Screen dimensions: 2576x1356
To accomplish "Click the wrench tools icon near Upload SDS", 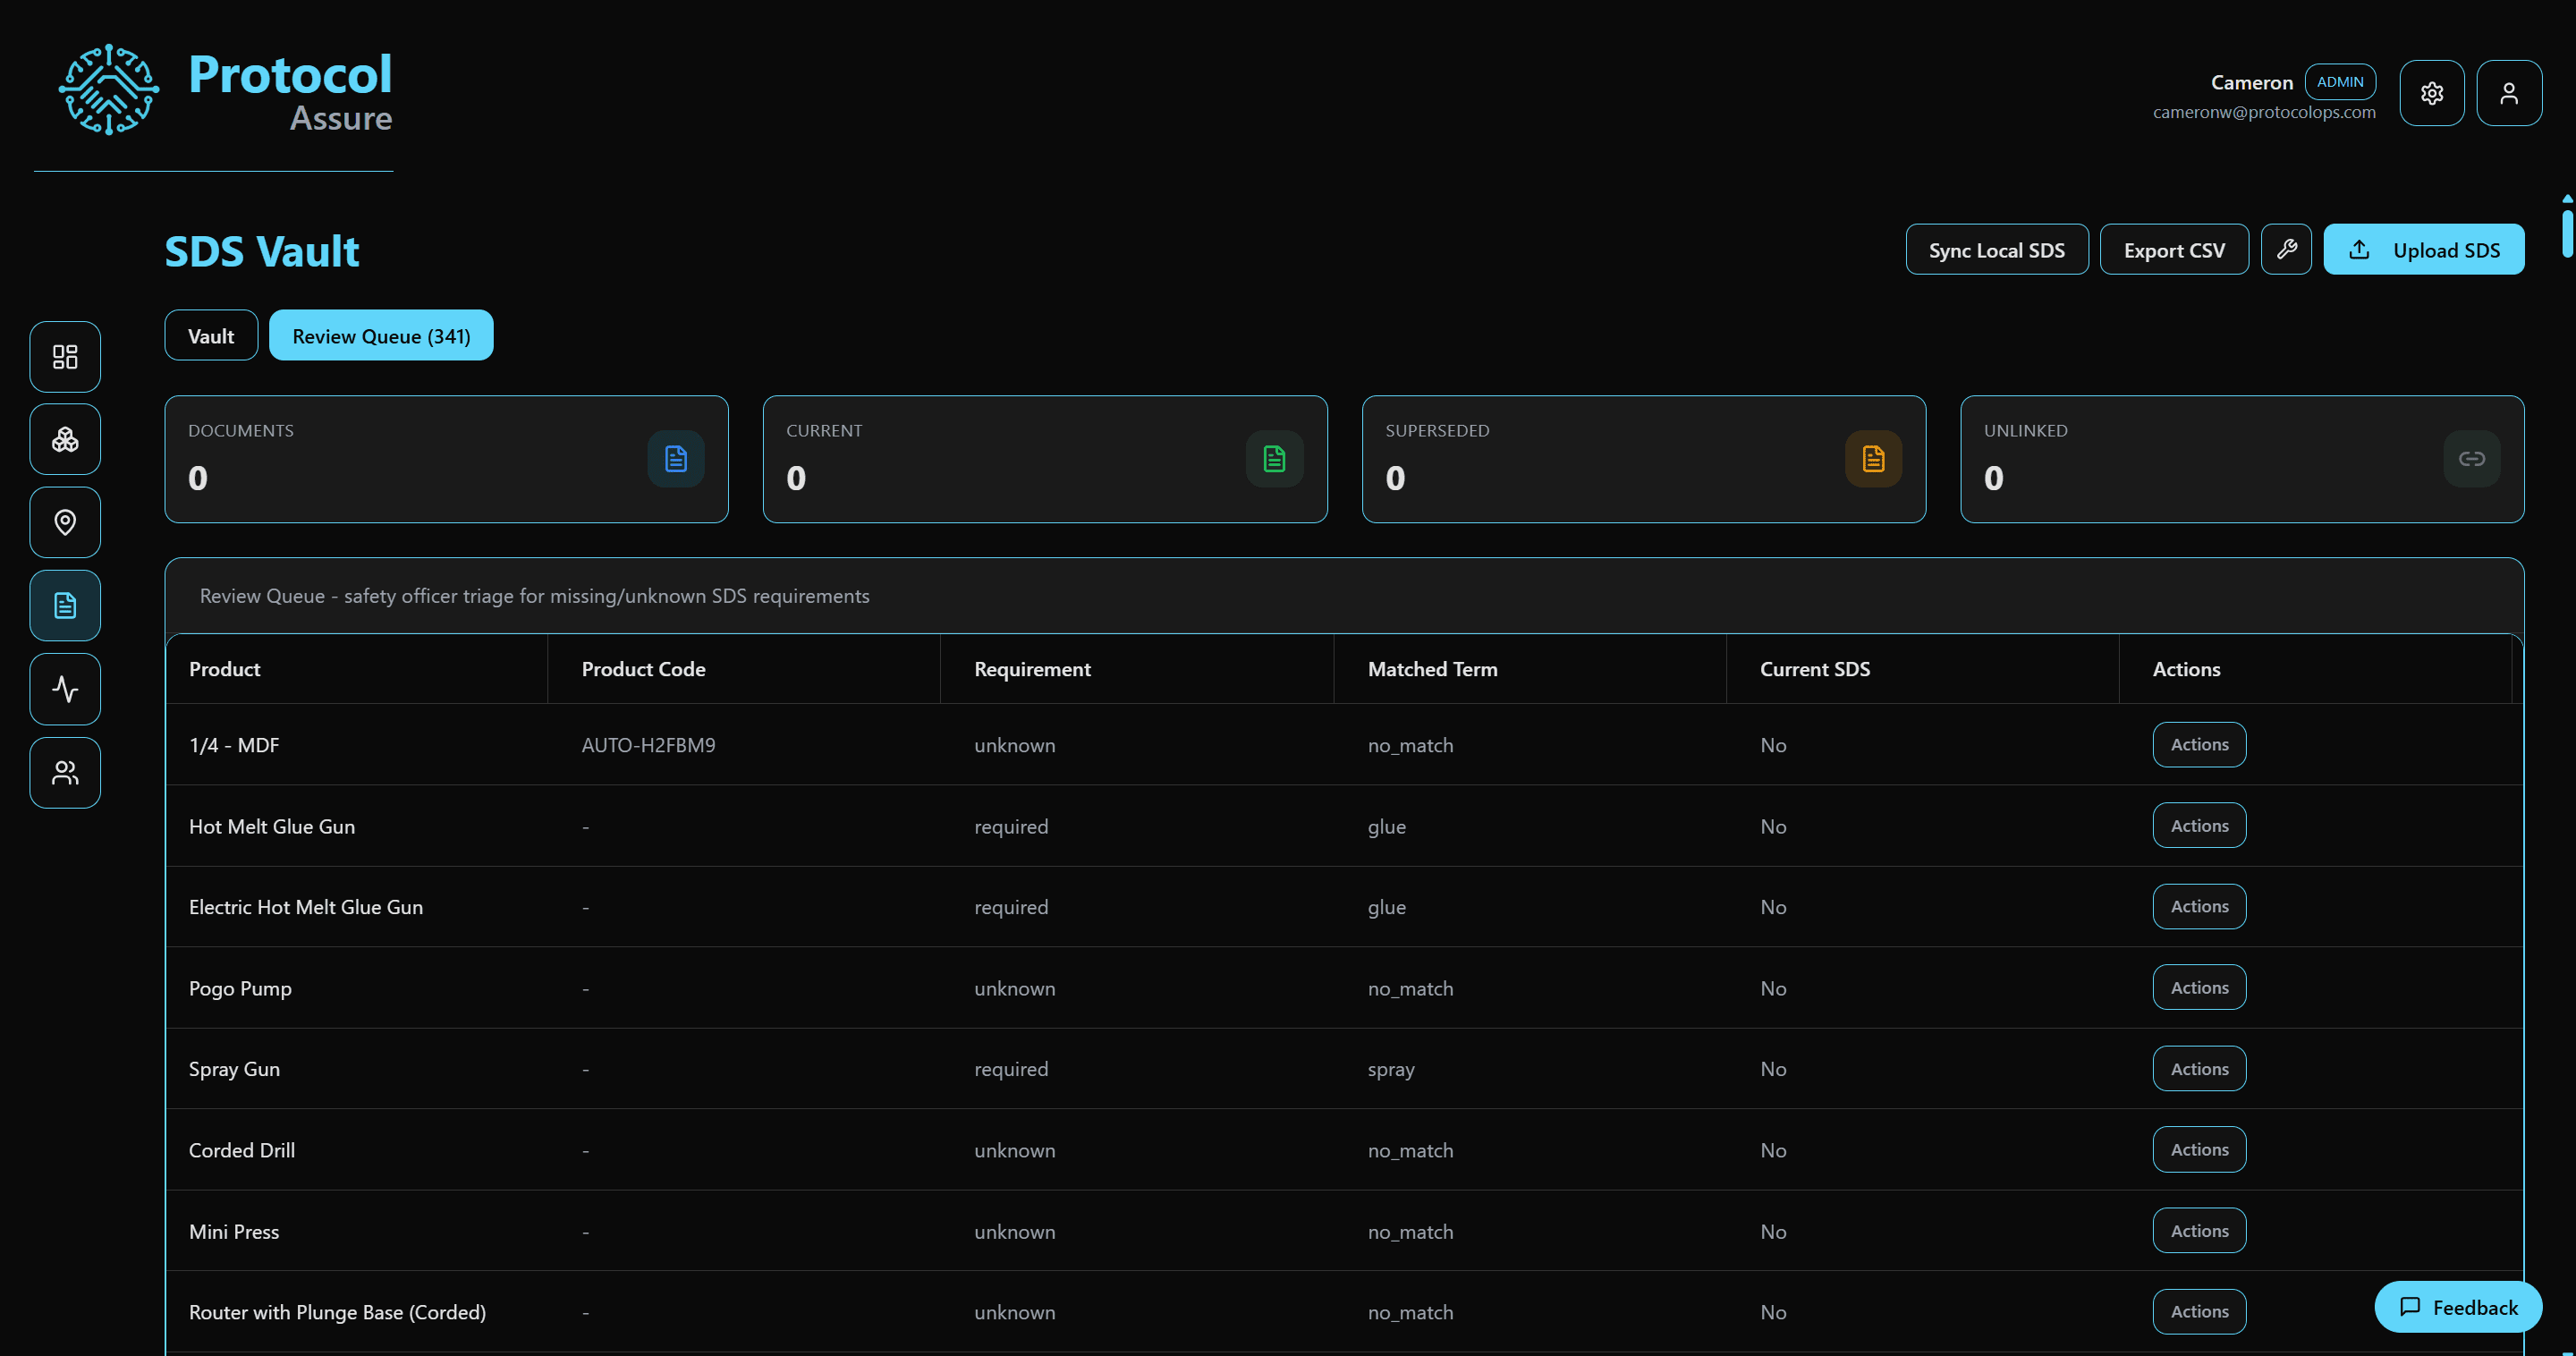I will click(2286, 249).
